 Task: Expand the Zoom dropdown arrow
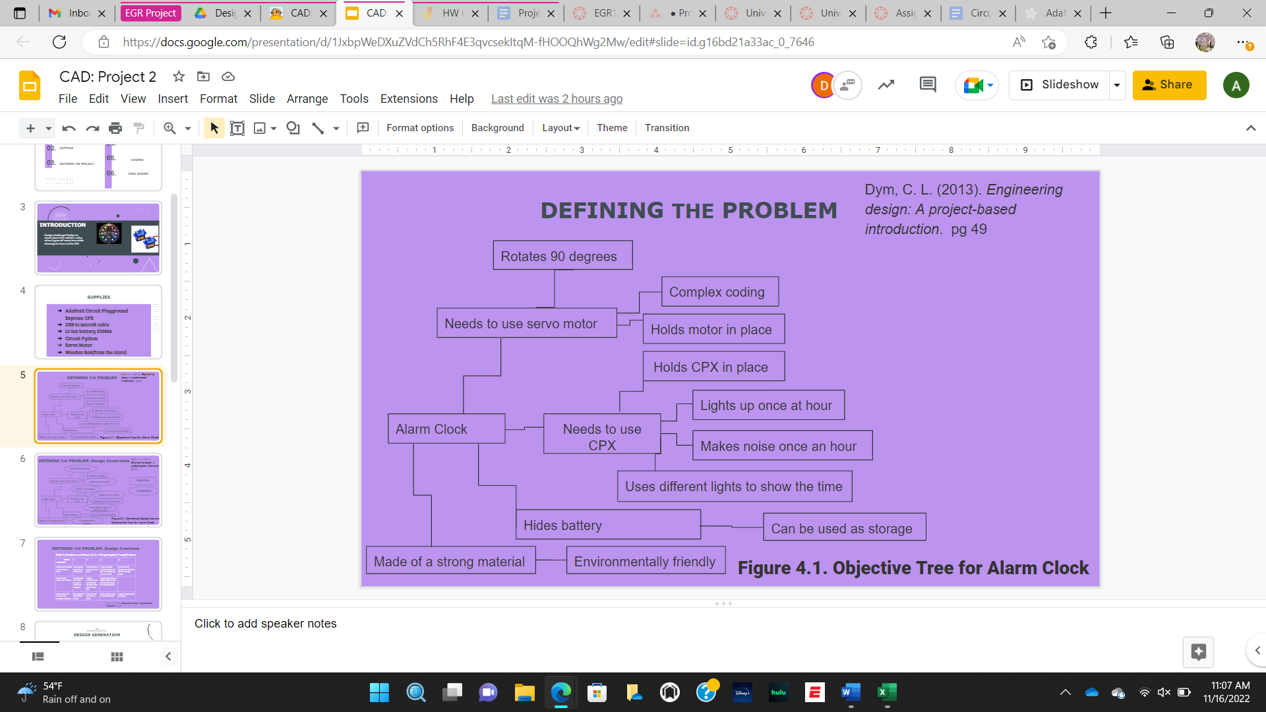[x=187, y=128]
